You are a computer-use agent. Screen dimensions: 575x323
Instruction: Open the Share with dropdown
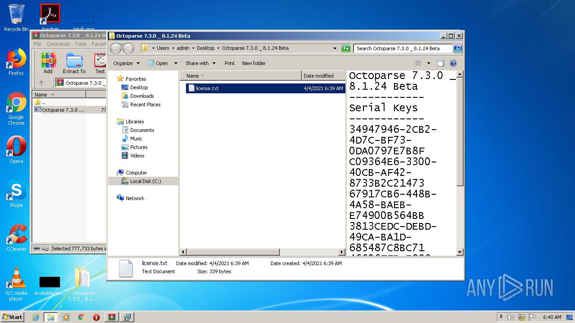click(x=200, y=63)
